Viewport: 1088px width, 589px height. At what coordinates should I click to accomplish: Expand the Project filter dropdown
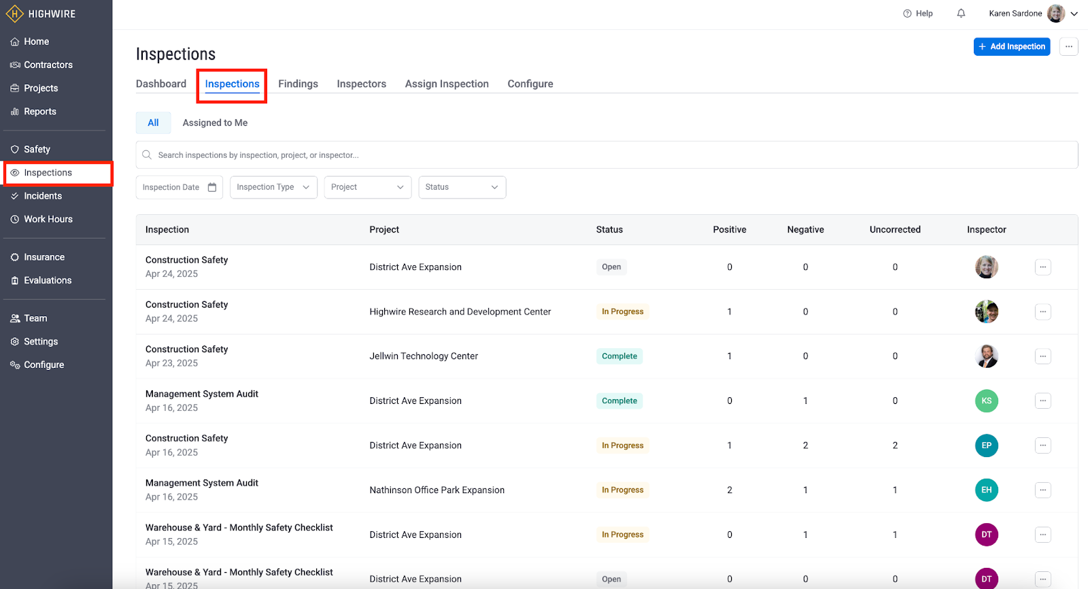point(368,187)
